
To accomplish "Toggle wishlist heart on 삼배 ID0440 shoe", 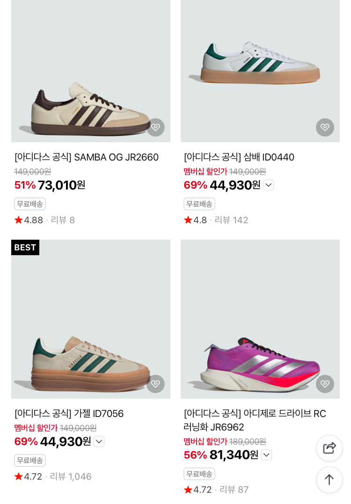I will click(x=325, y=127).
